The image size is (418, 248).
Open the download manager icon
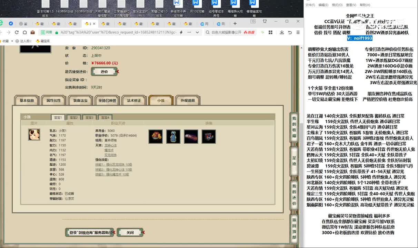click(282, 32)
